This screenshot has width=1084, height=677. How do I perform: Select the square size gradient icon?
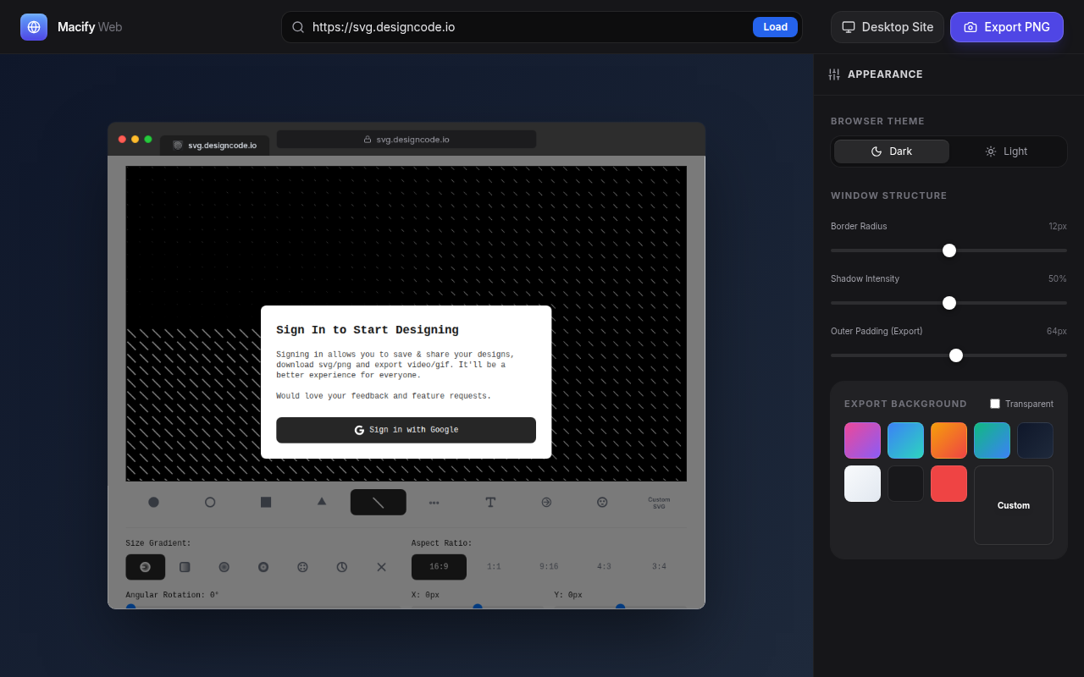point(185,567)
